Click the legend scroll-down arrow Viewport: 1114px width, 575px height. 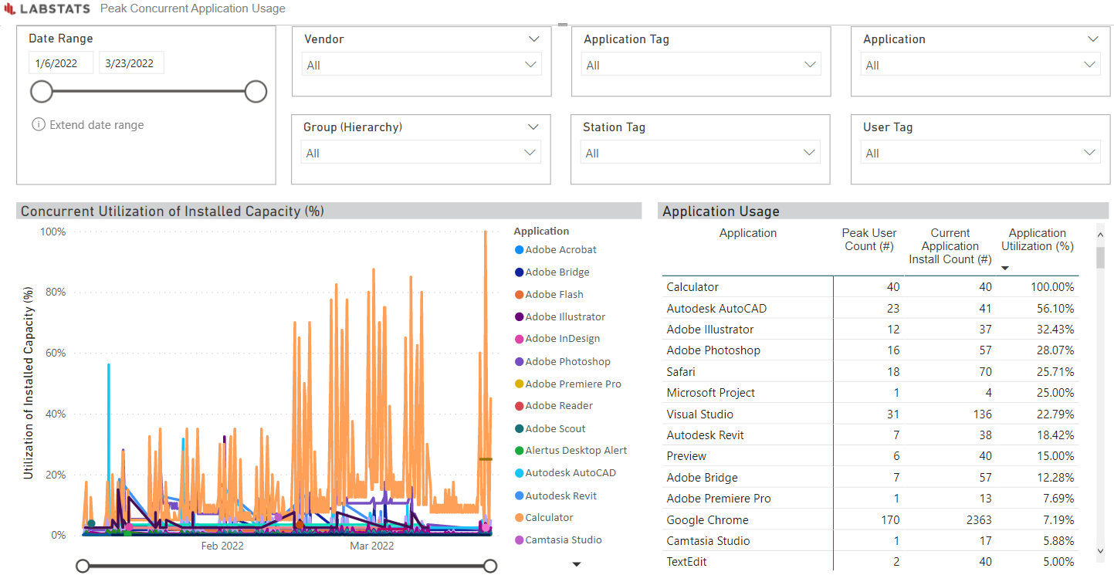(x=576, y=565)
